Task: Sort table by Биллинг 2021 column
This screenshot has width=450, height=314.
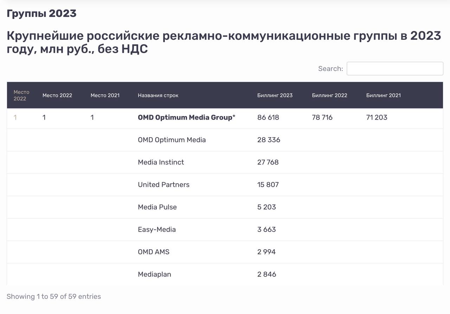Action: [x=383, y=95]
